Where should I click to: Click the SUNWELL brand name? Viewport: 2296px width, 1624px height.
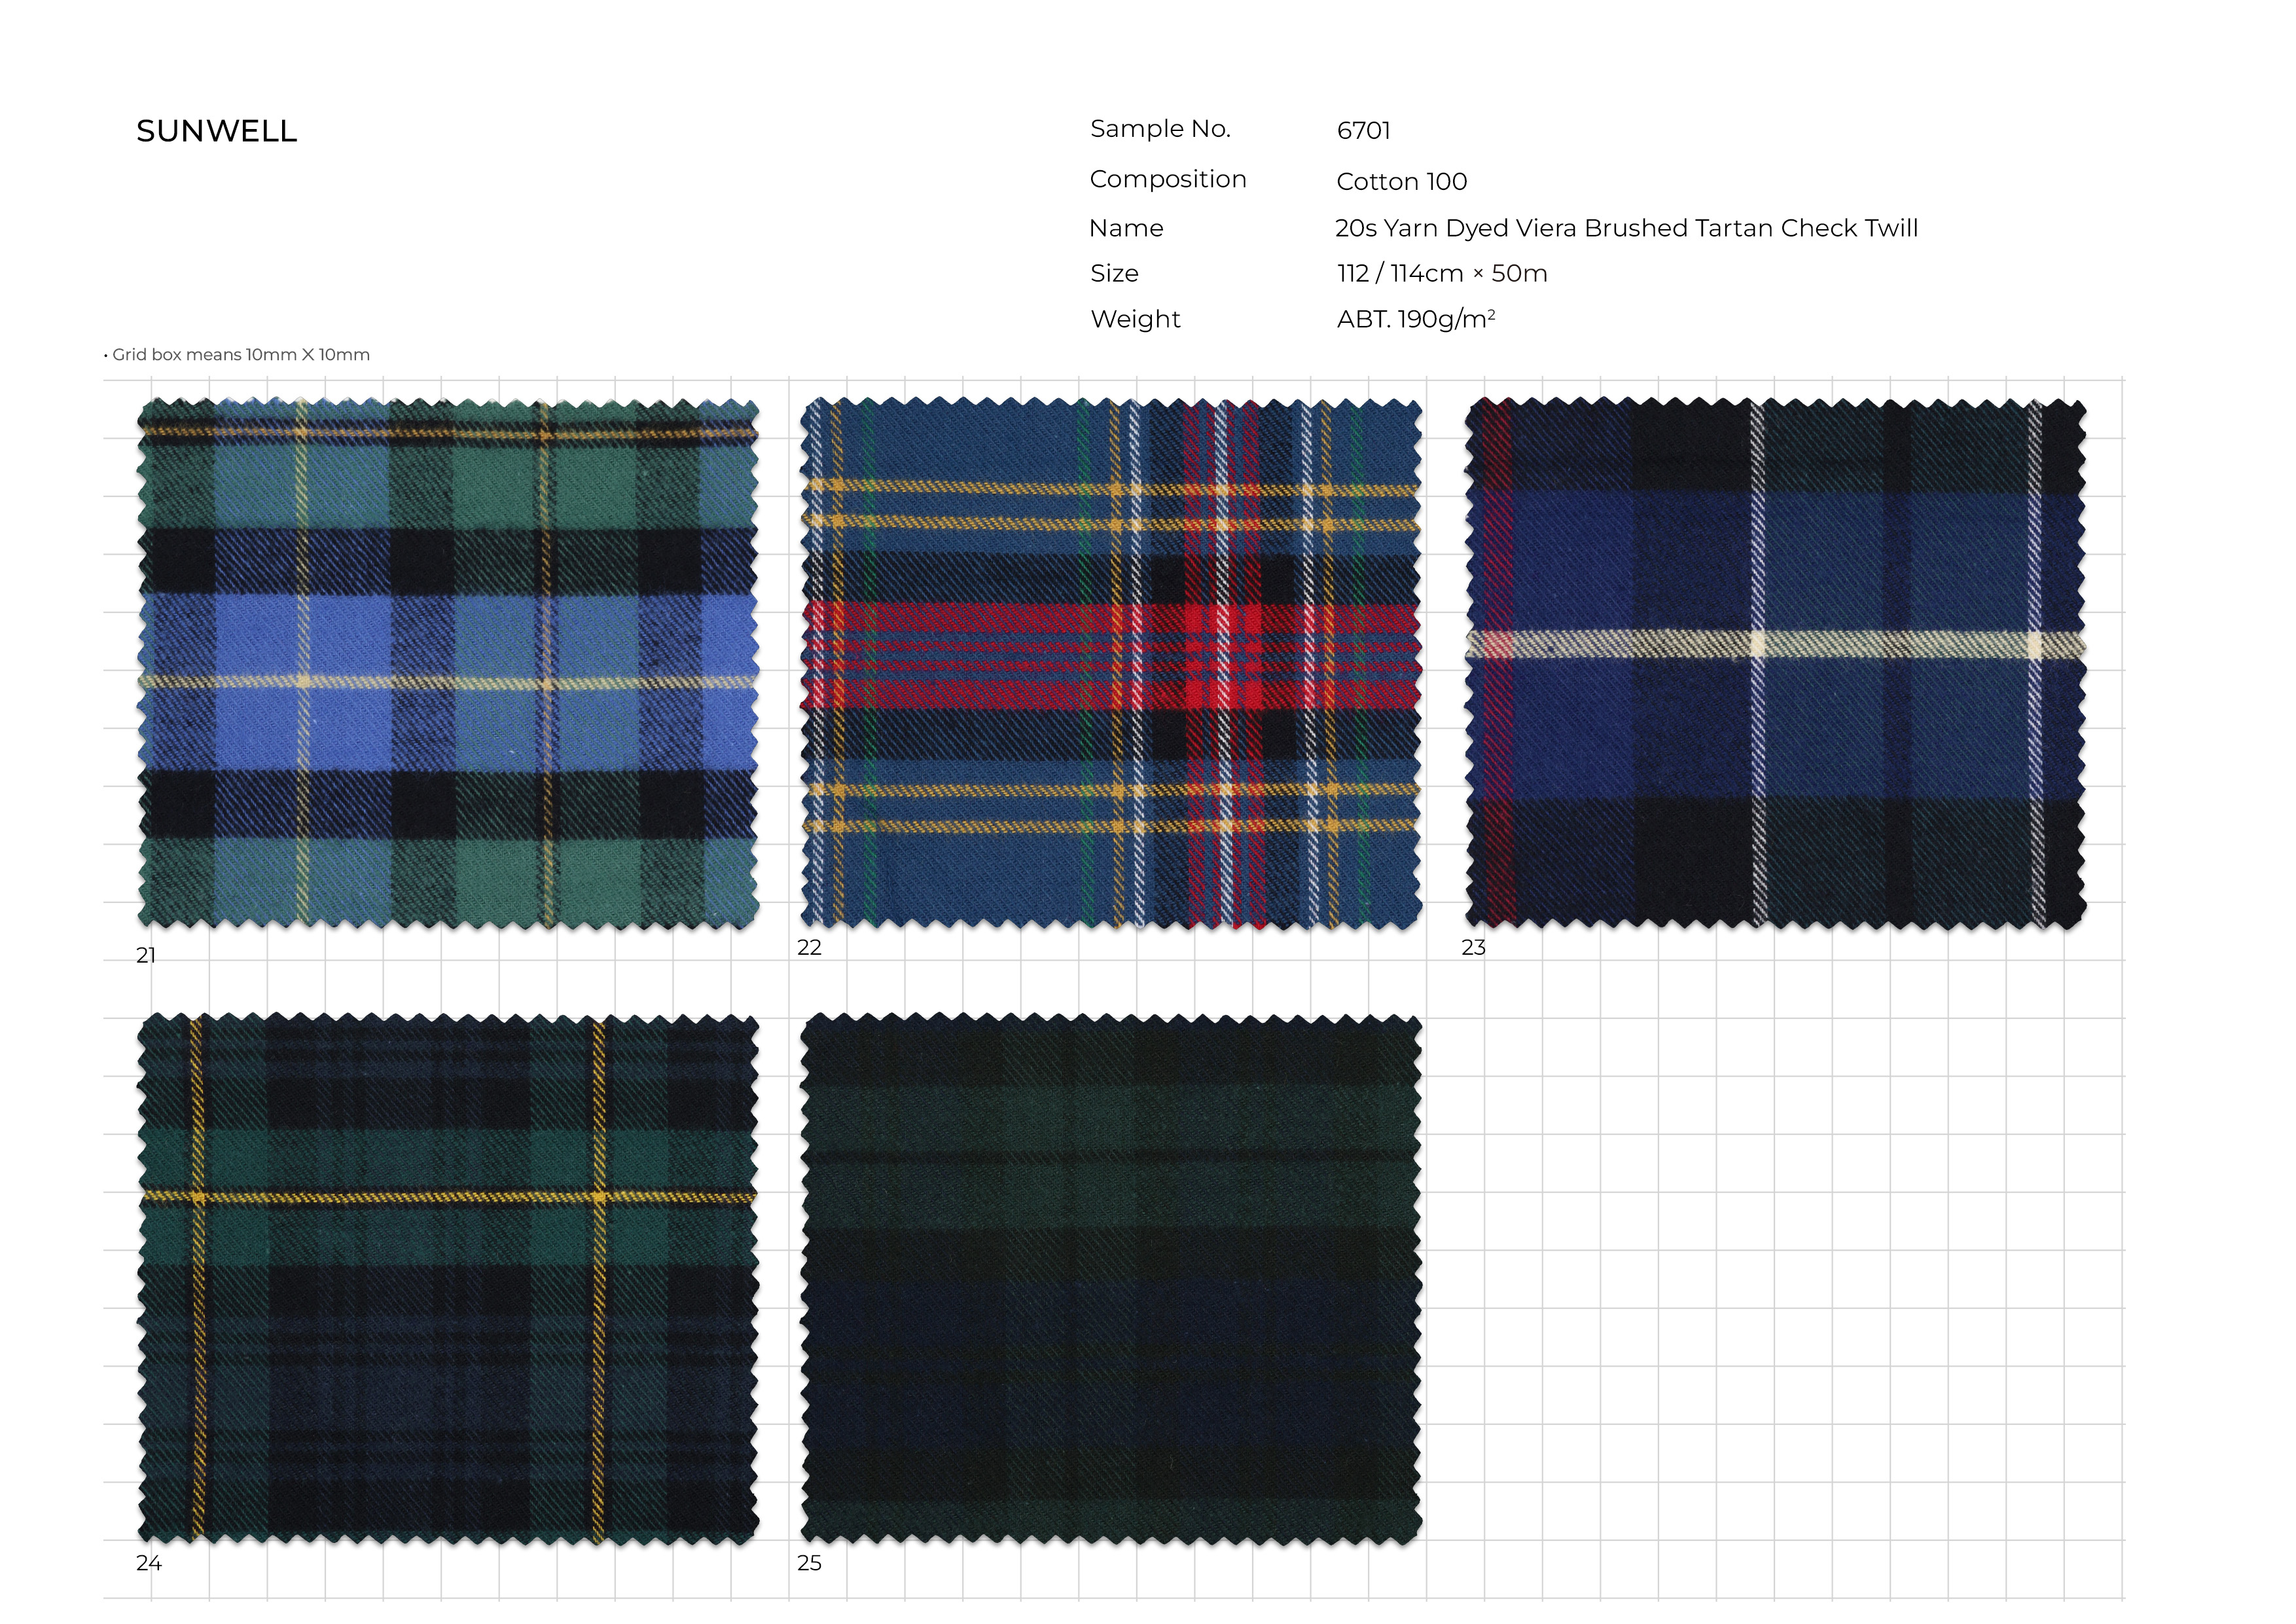[x=217, y=131]
